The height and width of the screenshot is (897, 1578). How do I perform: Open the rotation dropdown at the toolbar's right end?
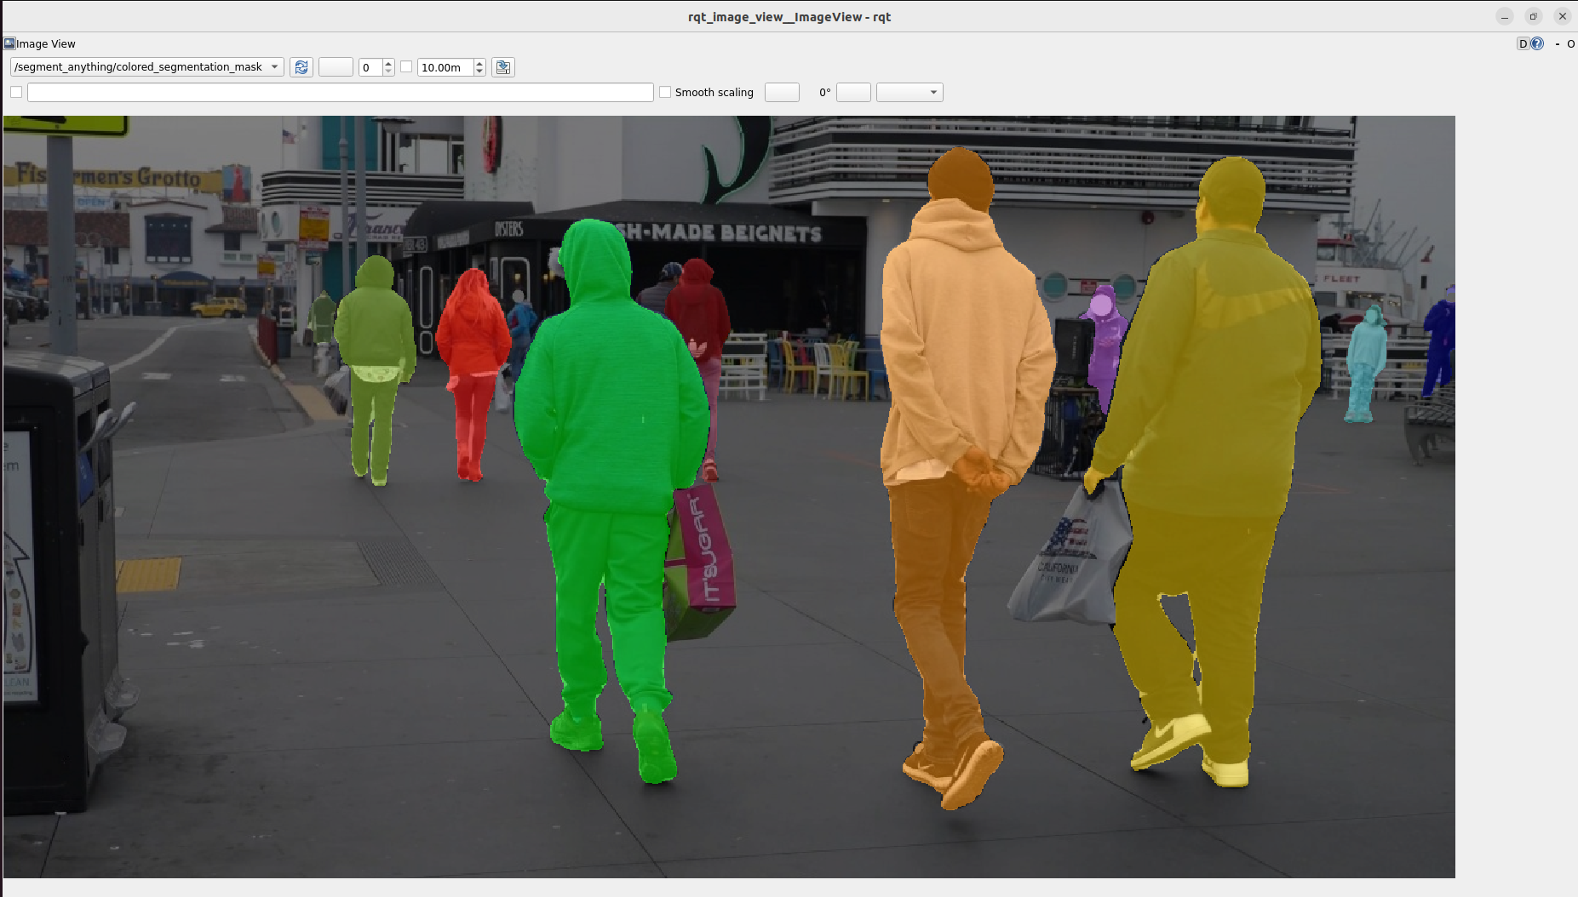(910, 92)
